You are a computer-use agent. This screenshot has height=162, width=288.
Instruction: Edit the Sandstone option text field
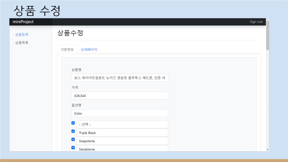click(x=122, y=148)
